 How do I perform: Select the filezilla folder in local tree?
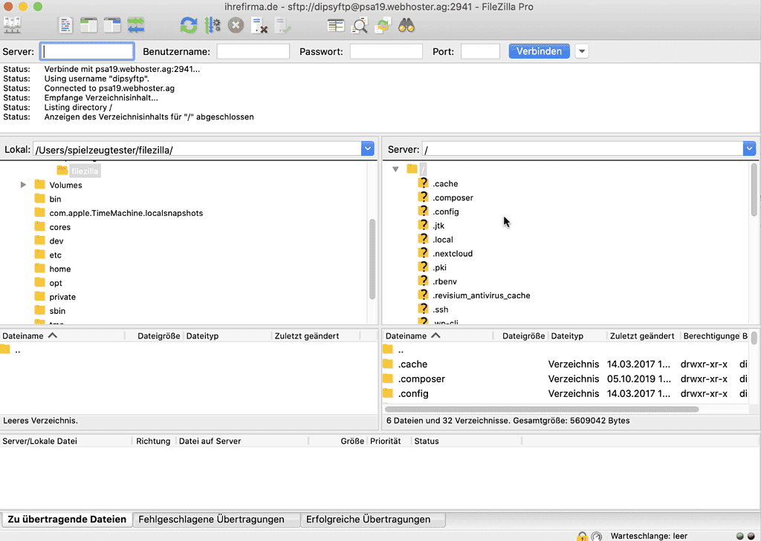click(85, 171)
